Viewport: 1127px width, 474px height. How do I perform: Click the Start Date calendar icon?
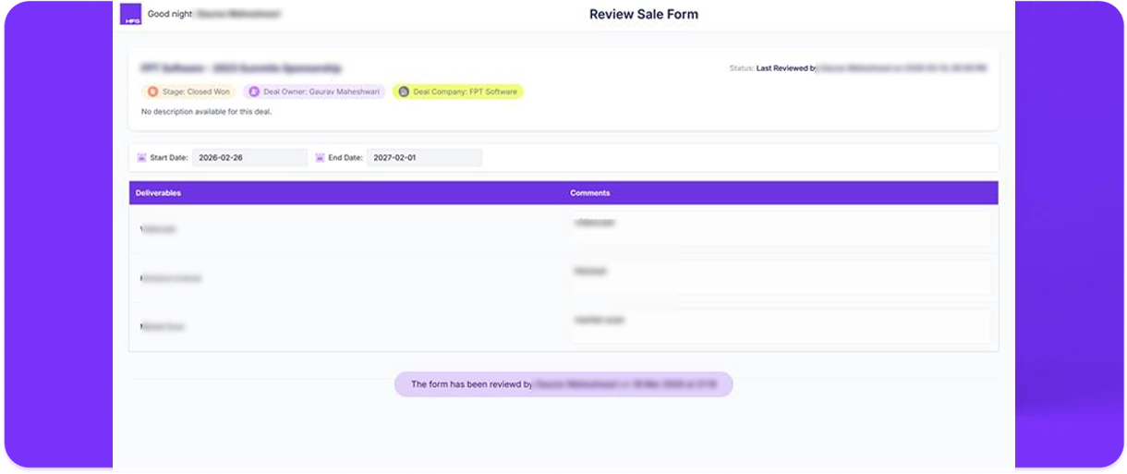click(x=141, y=158)
